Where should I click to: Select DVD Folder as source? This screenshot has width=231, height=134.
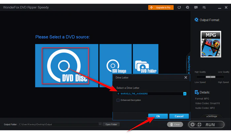click(x=146, y=59)
